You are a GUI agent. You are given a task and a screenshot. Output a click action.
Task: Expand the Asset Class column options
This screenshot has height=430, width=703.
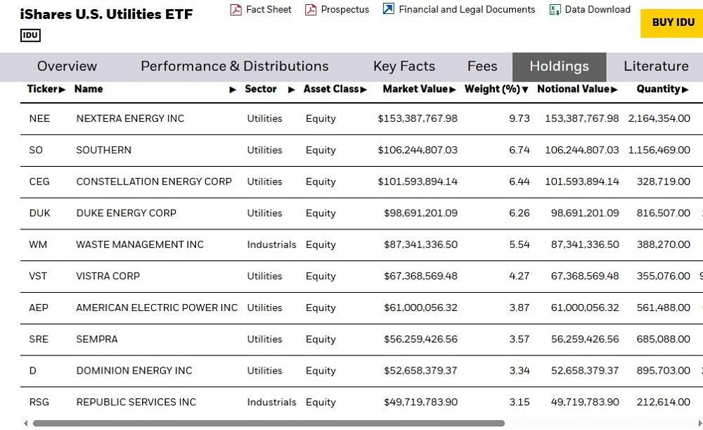[x=365, y=89]
